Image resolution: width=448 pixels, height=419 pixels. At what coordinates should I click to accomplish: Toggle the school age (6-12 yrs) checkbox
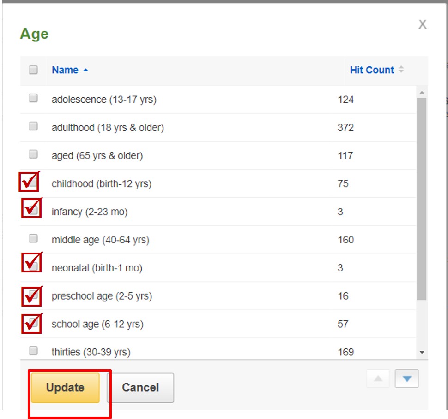[x=33, y=323]
